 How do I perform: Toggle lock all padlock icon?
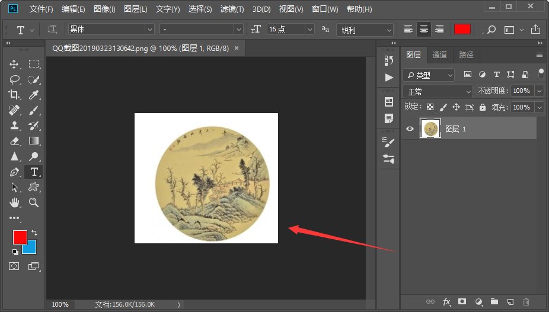point(483,107)
